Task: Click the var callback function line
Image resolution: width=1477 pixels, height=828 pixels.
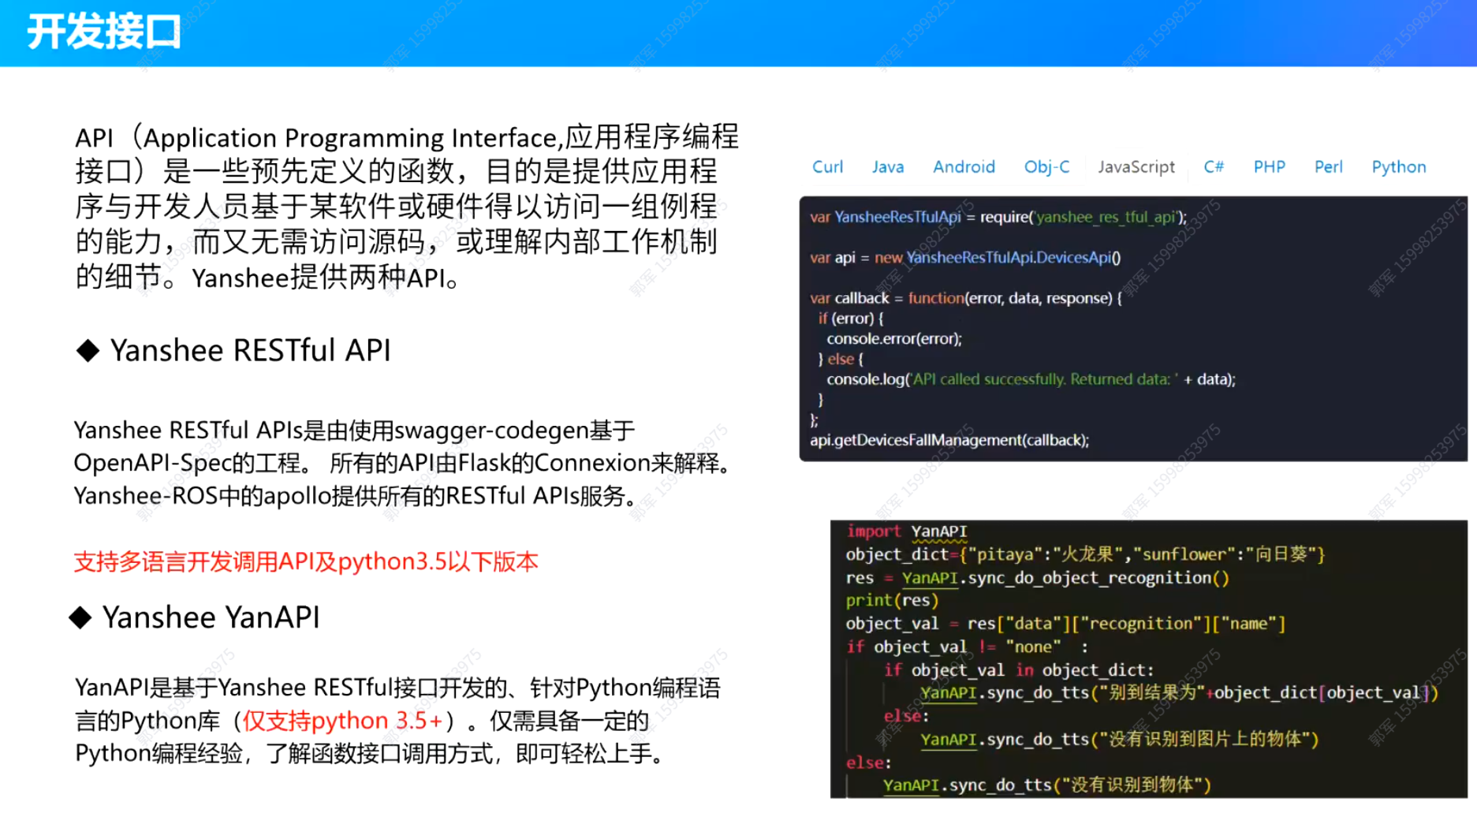Action: tap(966, 298)
